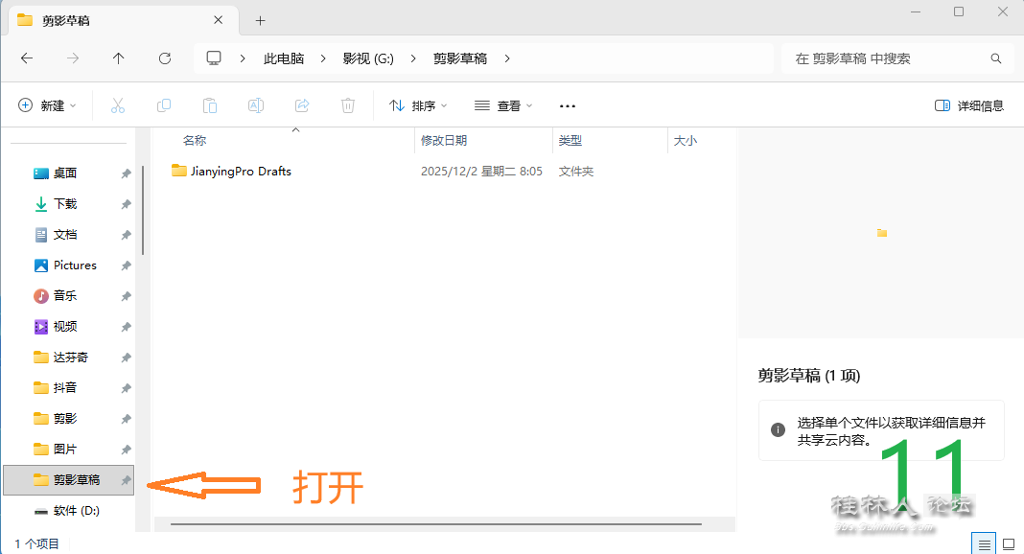Click the Delete trash can icon
This screenshot has width=1024, height=554.
tap(348, 105)
